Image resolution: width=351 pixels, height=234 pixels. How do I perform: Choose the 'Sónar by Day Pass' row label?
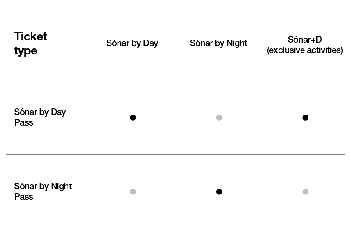click(40, 117)
